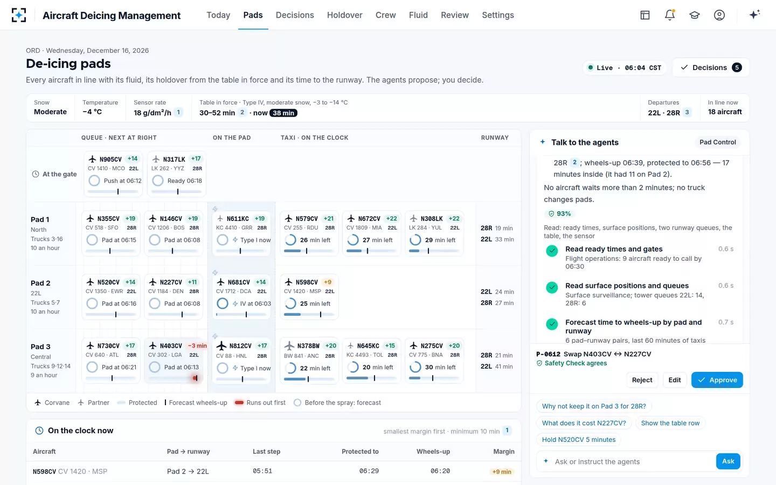Image resolution: width=776 pixels, height=485 pixels.
Task: Switch to the Today tab
Action: 218,15
